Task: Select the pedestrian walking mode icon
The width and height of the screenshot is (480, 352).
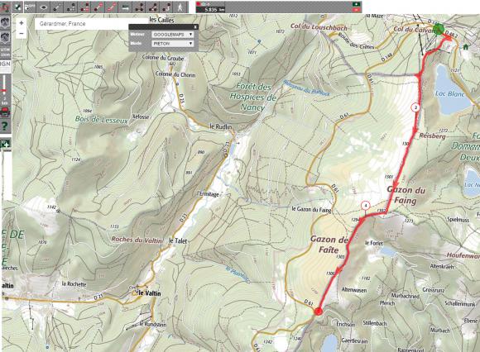Action: pyautogui.click(x=180, y=7)
